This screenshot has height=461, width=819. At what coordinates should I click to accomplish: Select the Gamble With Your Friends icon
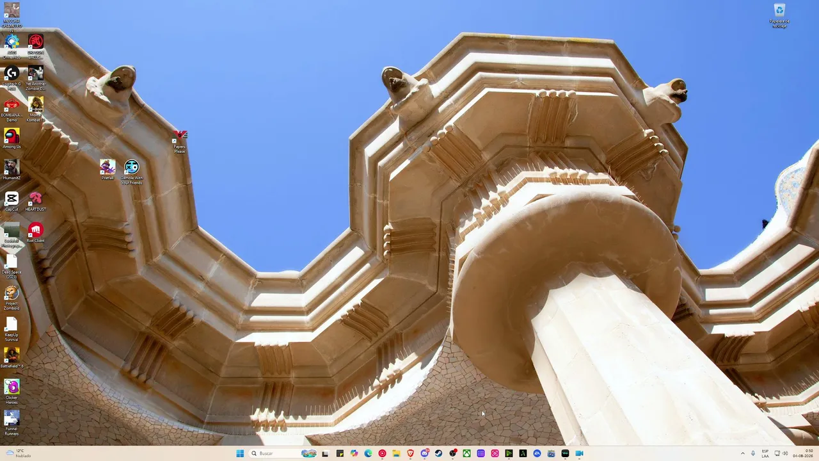131,173
